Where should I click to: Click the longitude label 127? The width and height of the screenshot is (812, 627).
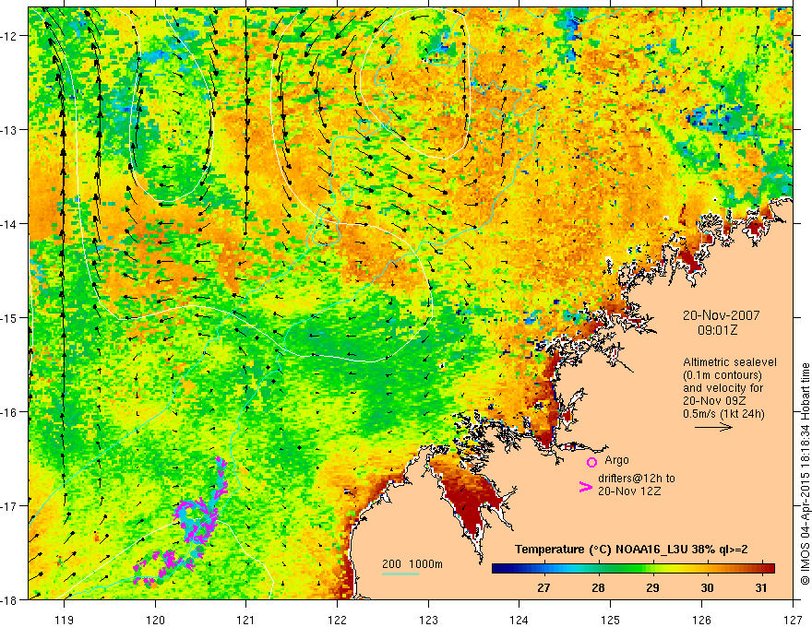pyautogui.click(x=793, y=621)
